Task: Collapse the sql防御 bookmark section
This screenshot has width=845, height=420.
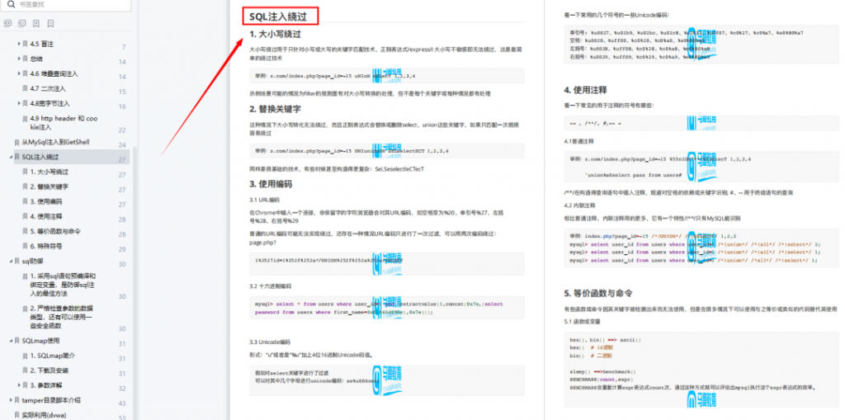Action: (10, 261)
